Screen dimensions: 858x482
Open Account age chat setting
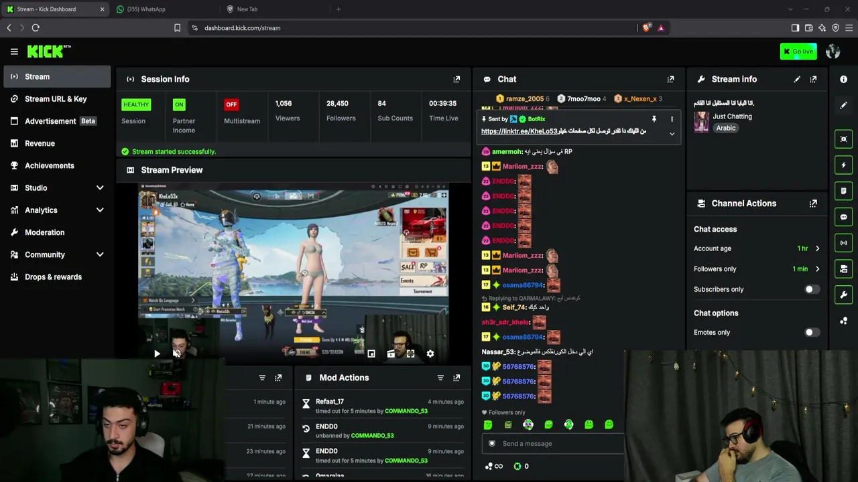[757, 248]
